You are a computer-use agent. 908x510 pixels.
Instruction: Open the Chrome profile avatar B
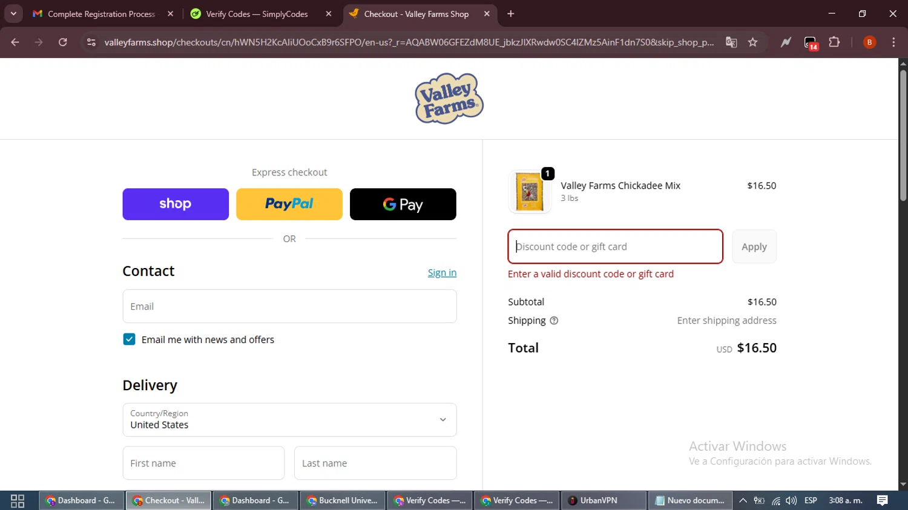click(869, 42)
